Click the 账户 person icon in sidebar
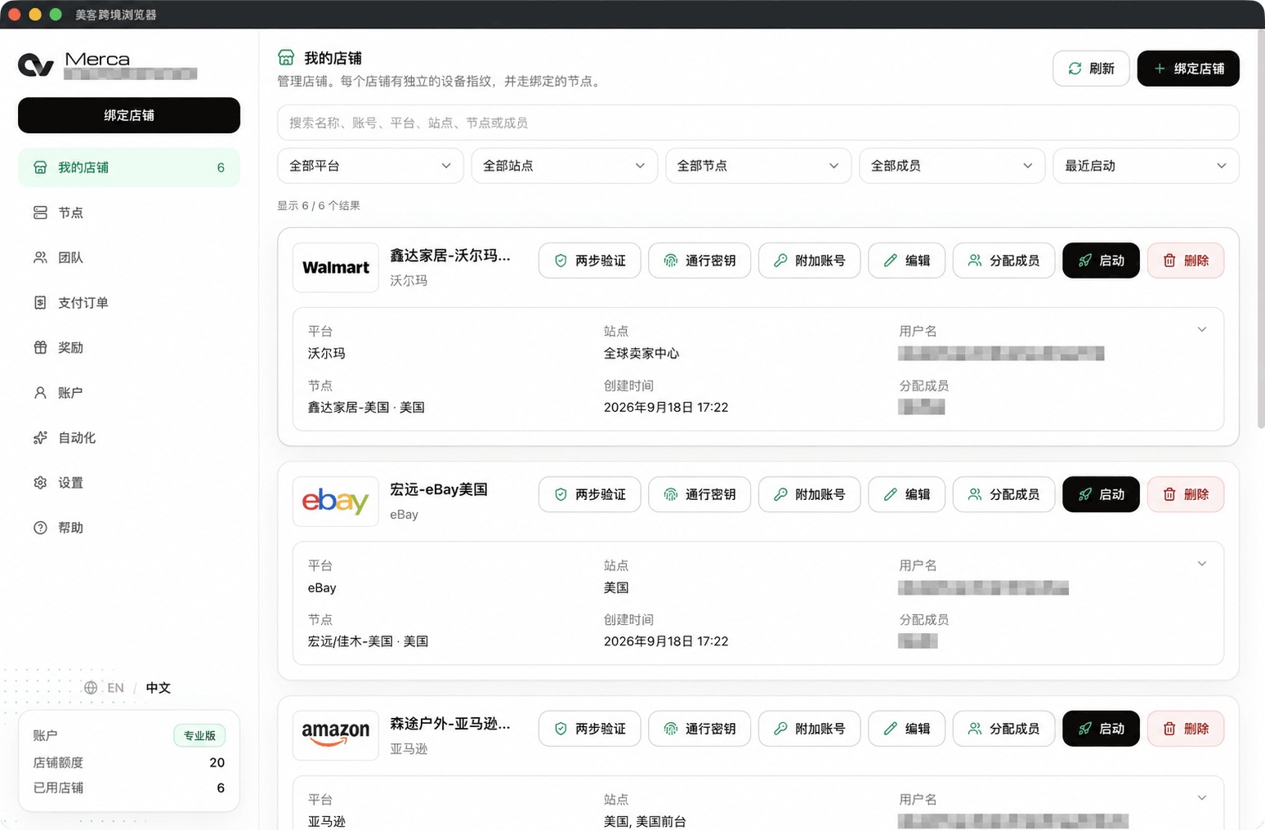 (x=40, y=393)
